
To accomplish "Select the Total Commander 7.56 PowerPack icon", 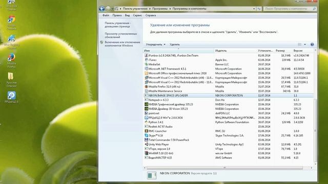I will pyautogui.click(x=146, y=140).
